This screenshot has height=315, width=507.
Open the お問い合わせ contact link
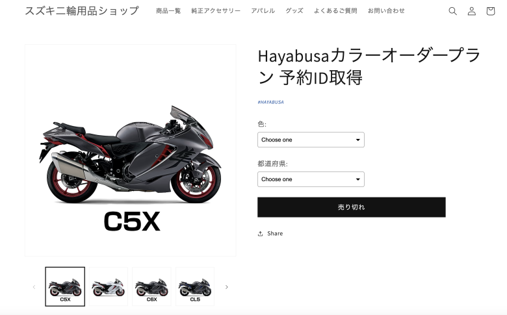pos(386,11)
